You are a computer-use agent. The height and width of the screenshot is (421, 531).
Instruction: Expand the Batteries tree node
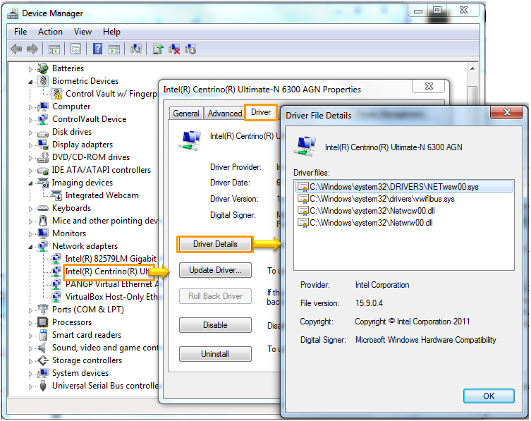30,69
